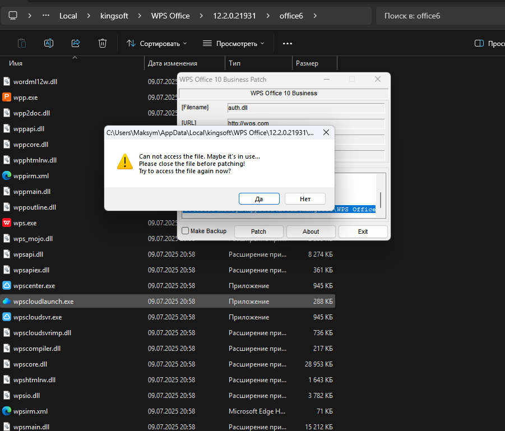505x431 pixels.
Task: Sort by Имя column header
Action: [16, 63]
